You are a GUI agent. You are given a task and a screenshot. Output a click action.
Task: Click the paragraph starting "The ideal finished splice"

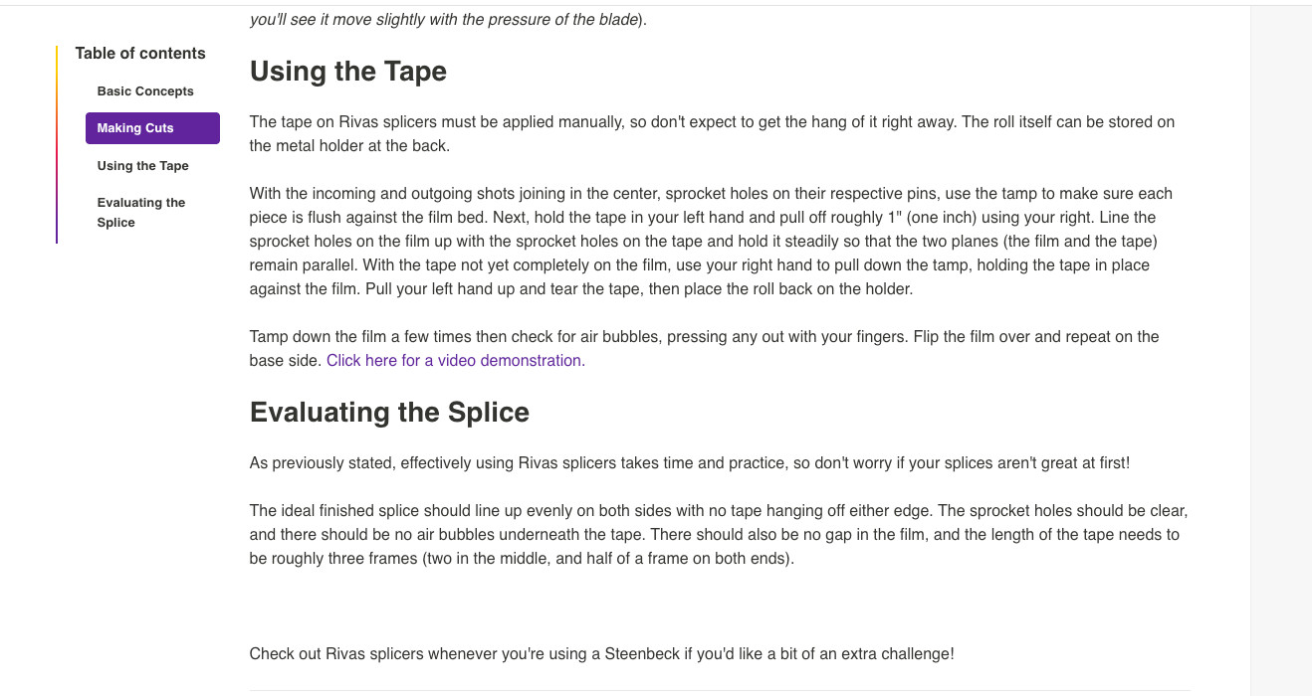pos(717,534)
